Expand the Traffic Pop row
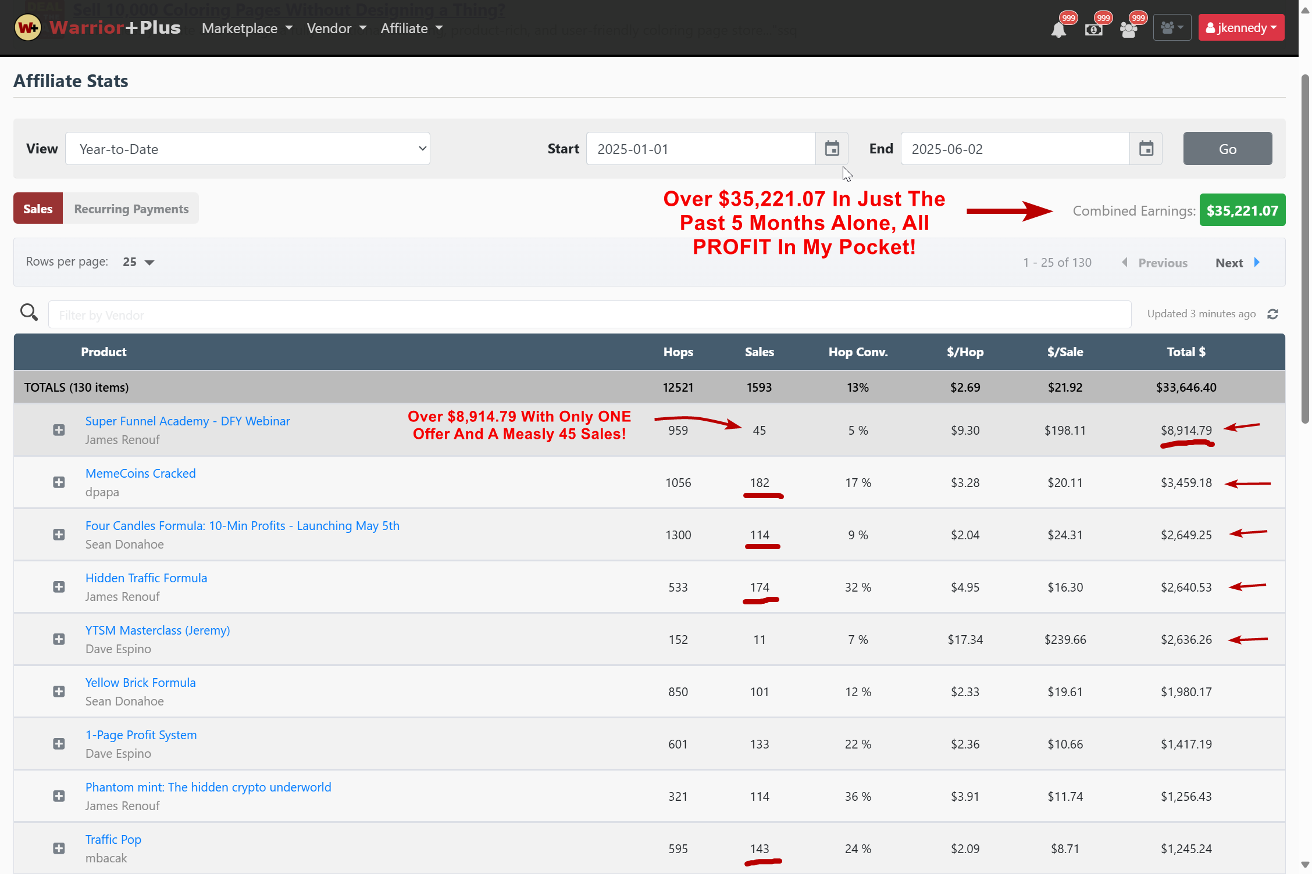The height and width of the screenshot is (874, 1312). (x=59, y=848)
